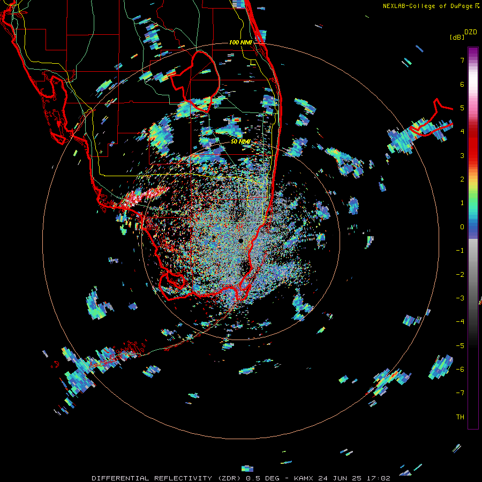The height and width of the screenshot is (482, 482).
Task: Click the 100 NMI range ring label
Action: point(240,42)
